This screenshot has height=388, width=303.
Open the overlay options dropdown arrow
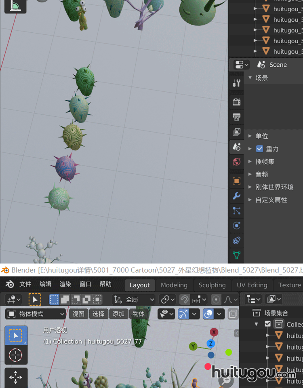219,314
